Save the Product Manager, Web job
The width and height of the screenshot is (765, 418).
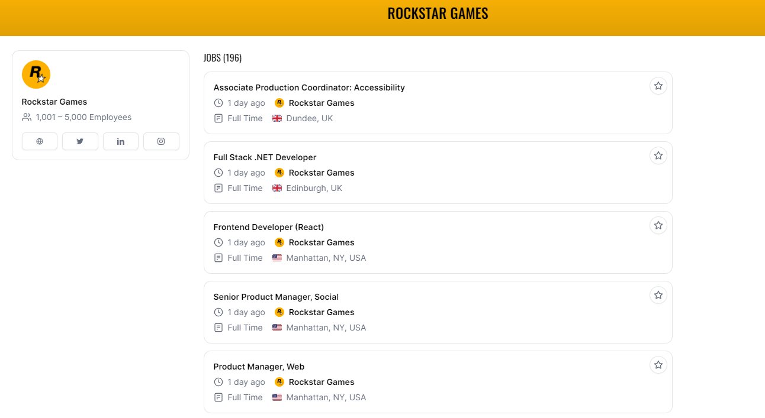tap(658, 365)
